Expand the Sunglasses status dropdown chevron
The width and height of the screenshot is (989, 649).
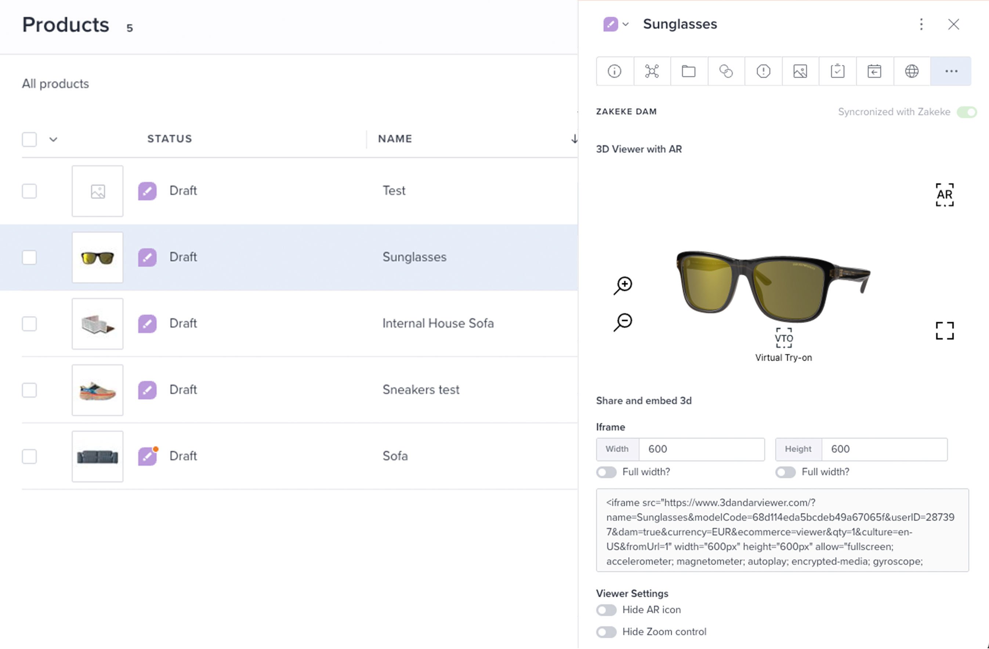click(626, 25)
